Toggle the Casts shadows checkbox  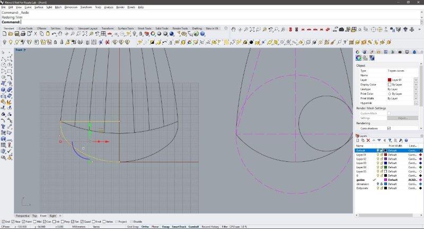[x=389, y=128]
